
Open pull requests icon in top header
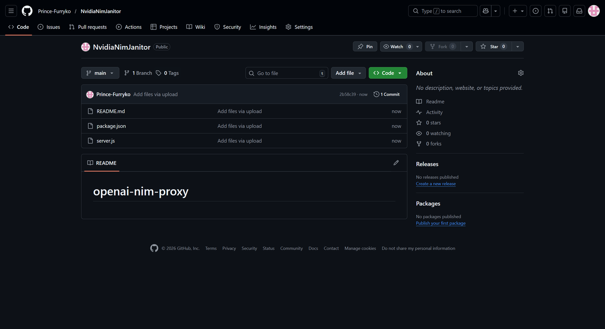(550, 11)
